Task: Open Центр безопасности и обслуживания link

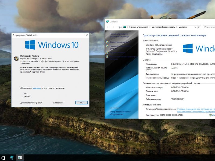Action: (x=120, y=113)
